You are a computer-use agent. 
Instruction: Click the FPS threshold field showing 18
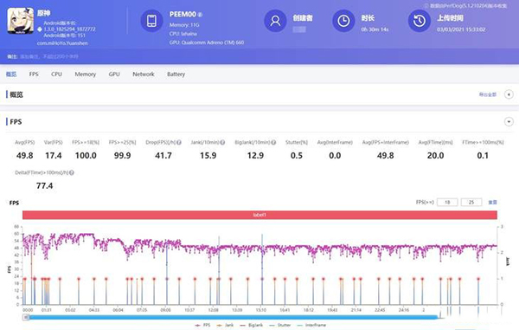tap(447, 202)
